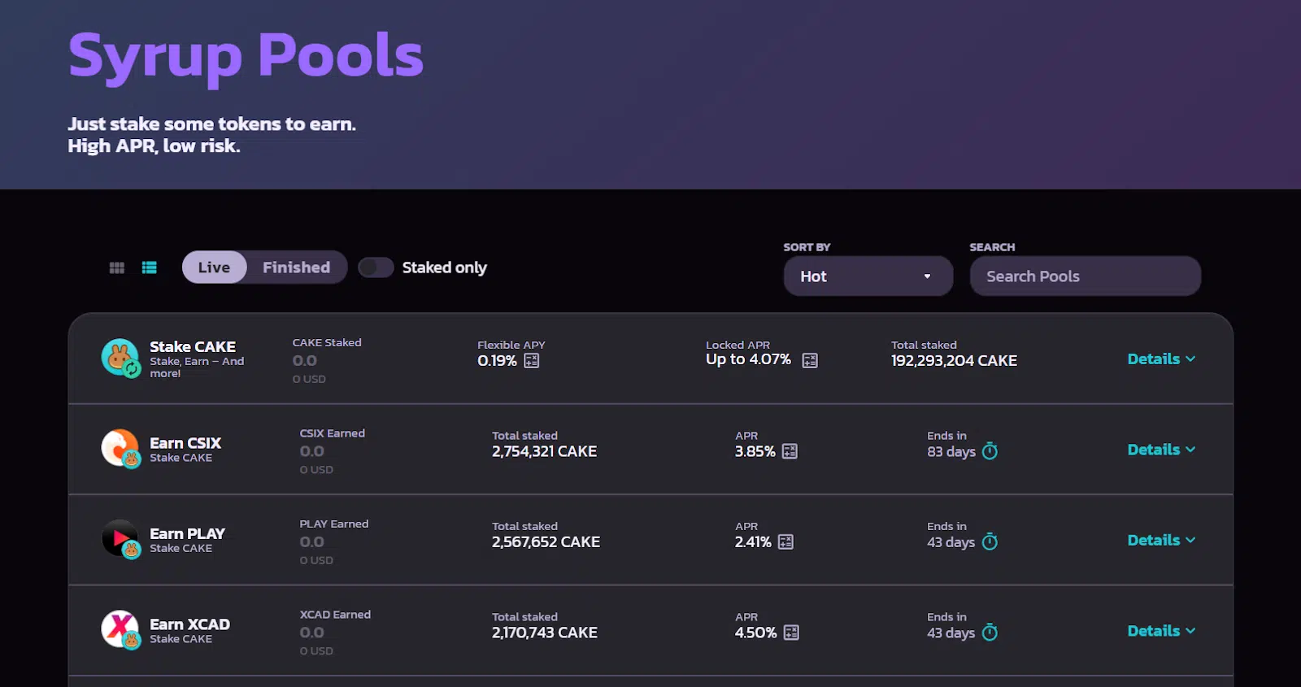Click the CAKE Staked label

tap(327, 342)
